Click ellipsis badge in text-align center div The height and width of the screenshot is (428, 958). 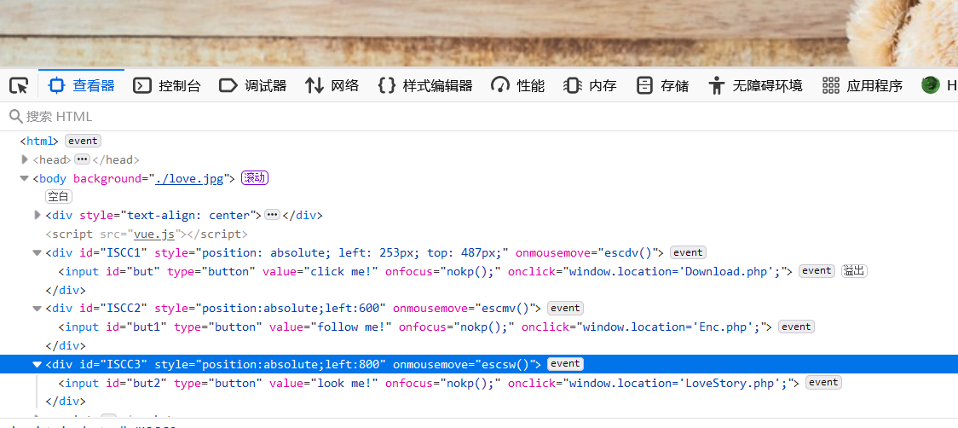tap(273, 215)
